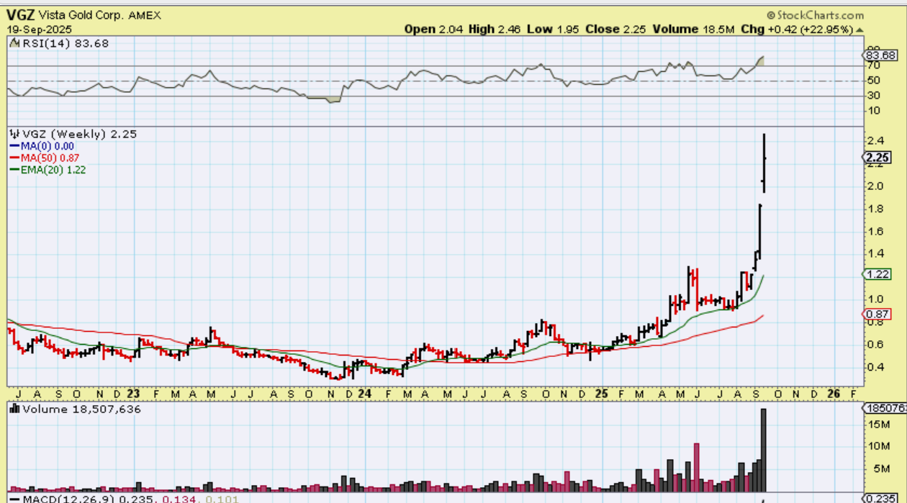Click the RSI axis label 50
Screen dimensions: 907x503
point(872,81)
